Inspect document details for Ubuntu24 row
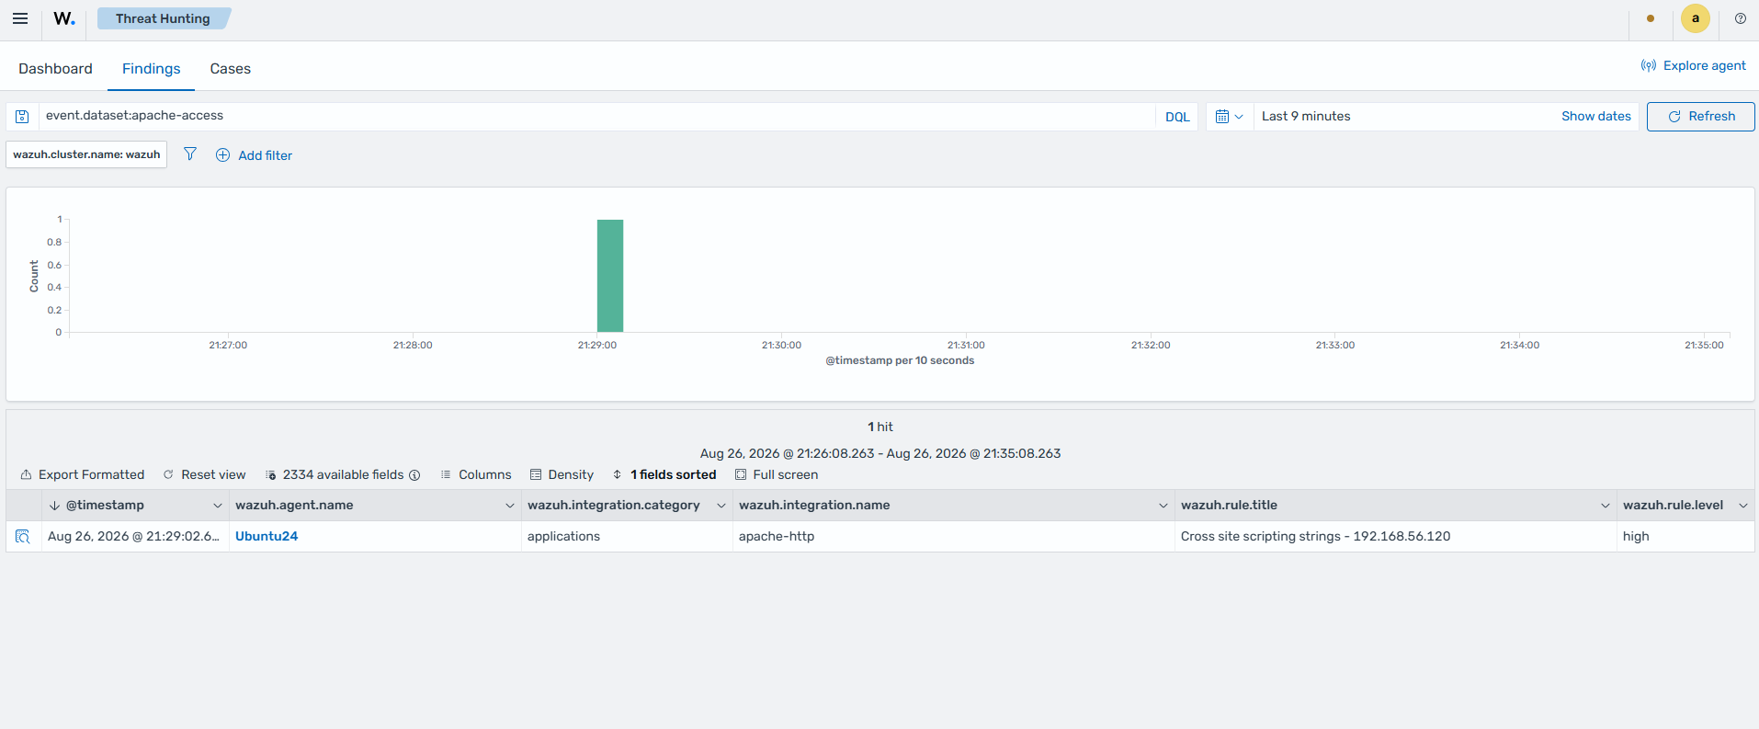The image size is (1759, 729). click(x=23, y=537)
